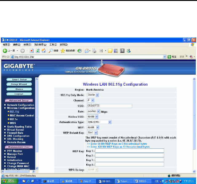The height and width of the screenshot is (184, 197).
Task: Click the Search magnifier icon
Action: [51, 51]
